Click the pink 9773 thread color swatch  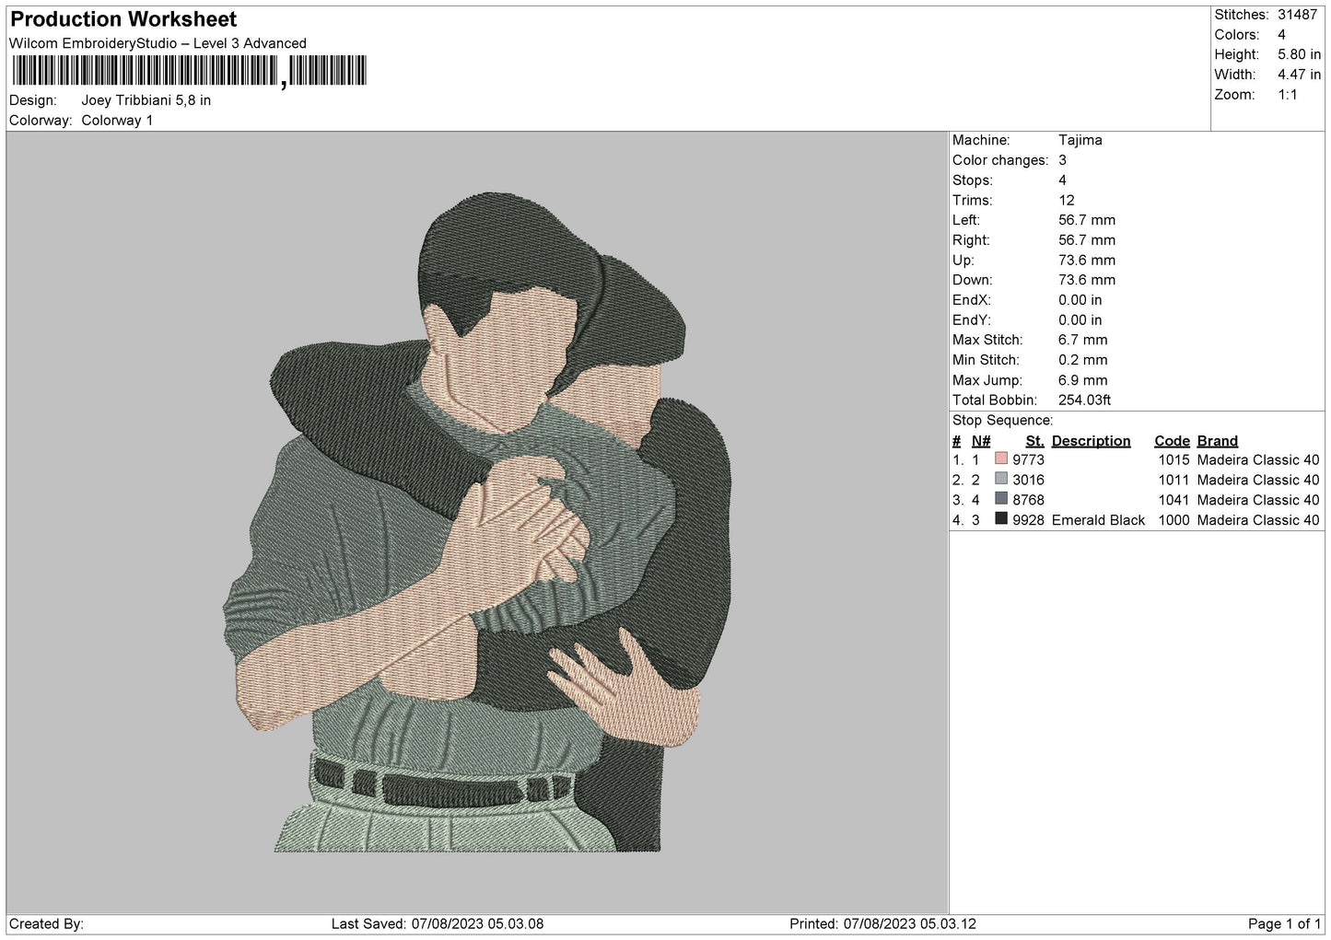coord(1001,458)
